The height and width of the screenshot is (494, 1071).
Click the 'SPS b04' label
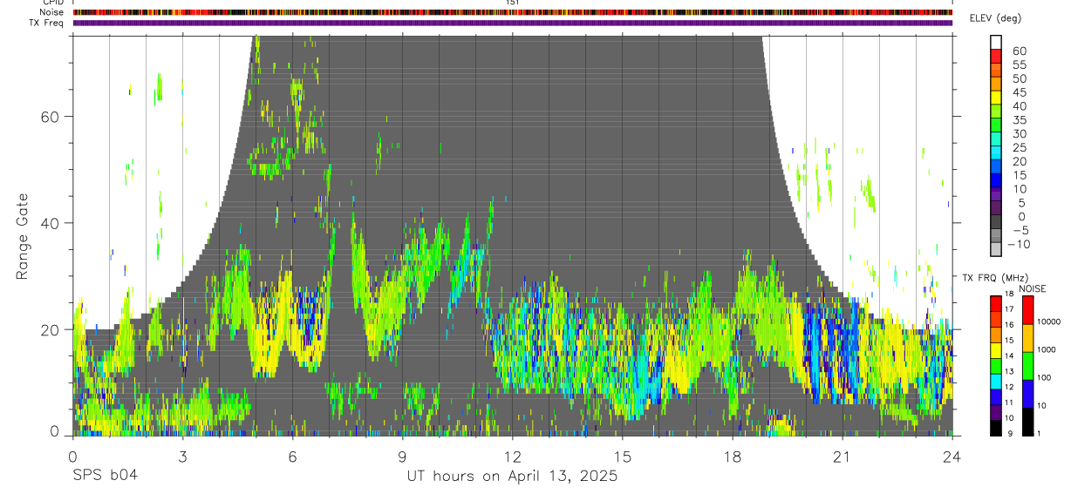point(105,476)
